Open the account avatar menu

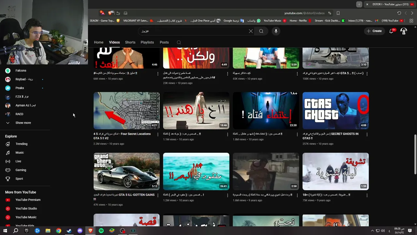point(404,31)
